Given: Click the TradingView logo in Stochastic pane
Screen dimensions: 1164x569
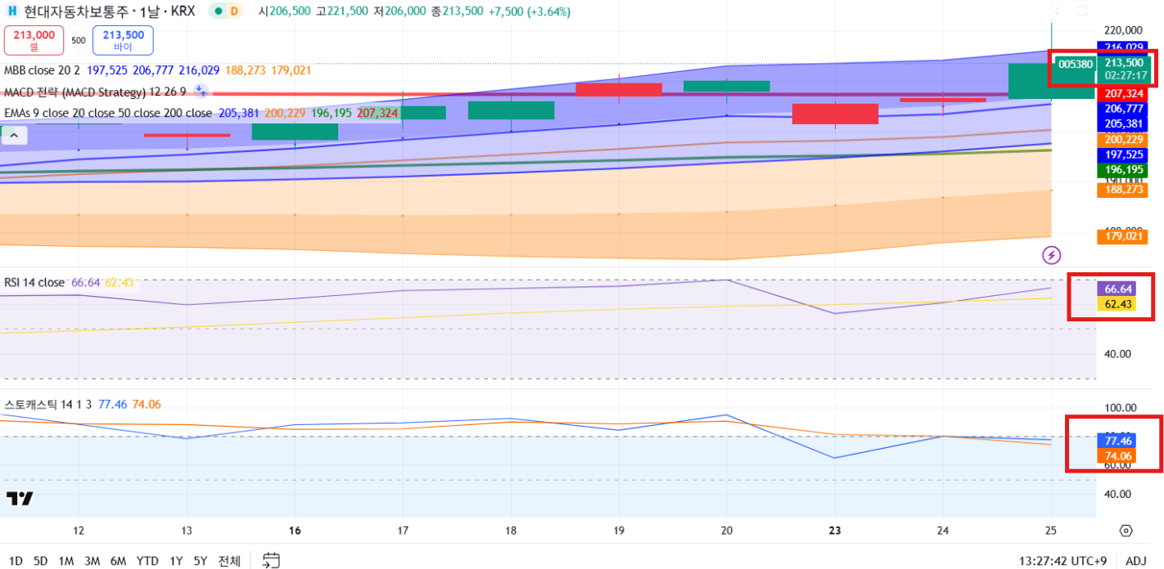Looking at the screenshot, I should (x=20, y=499).
